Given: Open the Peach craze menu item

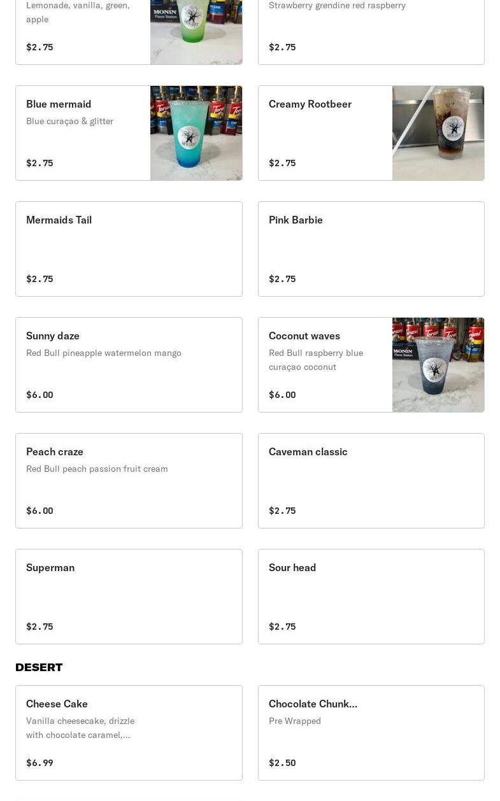Looking at the screenshot, I should (129, 481).
